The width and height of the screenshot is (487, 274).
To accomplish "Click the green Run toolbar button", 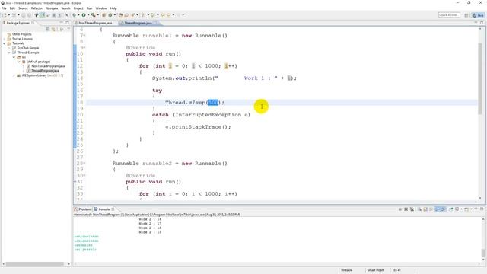I will (84, 15).
